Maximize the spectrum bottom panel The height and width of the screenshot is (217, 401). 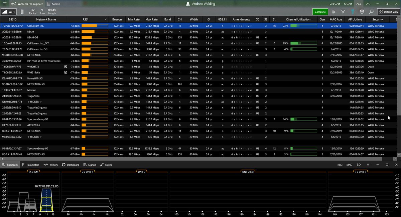[387, 165]
